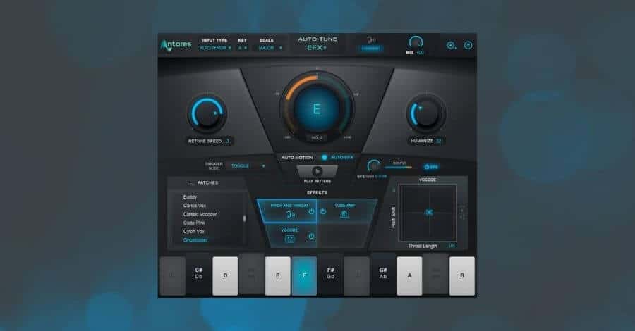Click the patches list scrollbar
635x331 pixels.
(x=244, y=218)
